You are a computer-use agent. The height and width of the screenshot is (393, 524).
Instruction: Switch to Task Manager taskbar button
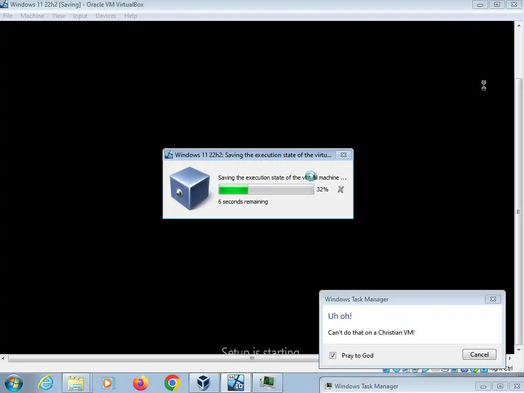267,383
